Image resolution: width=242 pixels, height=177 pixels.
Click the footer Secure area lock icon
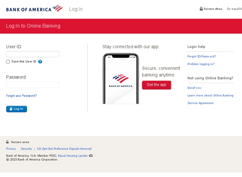click(8, 142)
